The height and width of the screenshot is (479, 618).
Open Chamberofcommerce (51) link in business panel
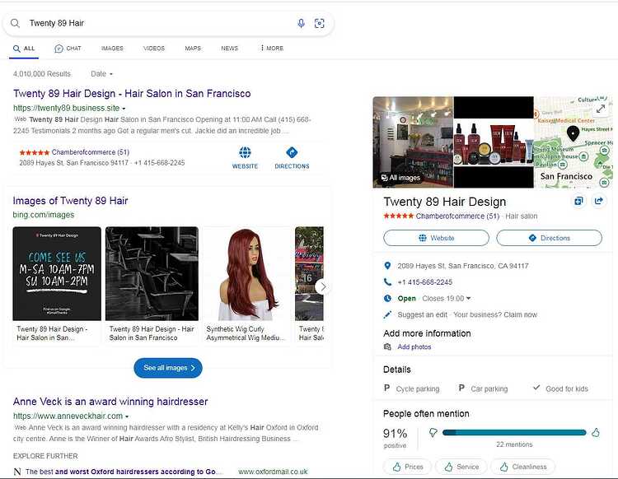point(457,216)
